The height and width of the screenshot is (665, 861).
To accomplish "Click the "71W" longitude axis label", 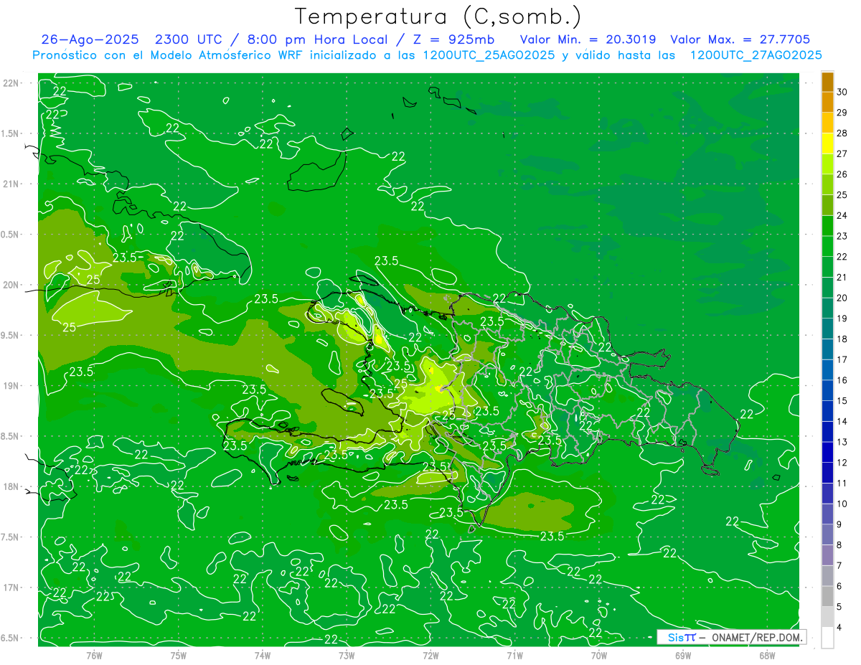I will click(514, 656).
